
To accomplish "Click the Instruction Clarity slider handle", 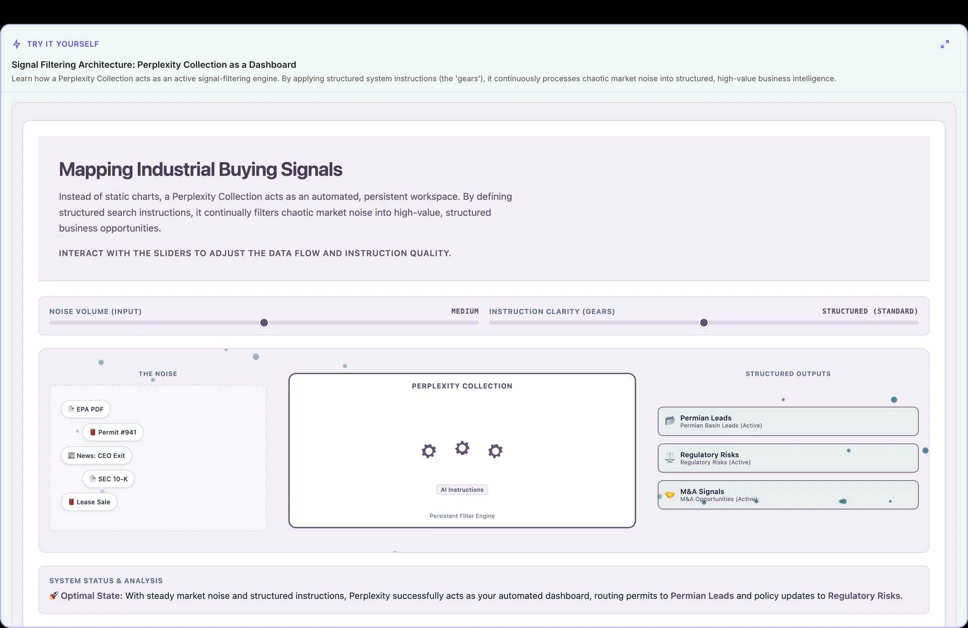I will 704,323.
